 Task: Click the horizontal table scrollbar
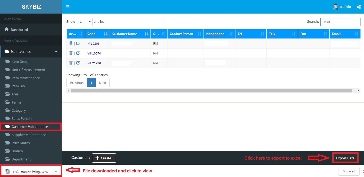pos(211,91)
